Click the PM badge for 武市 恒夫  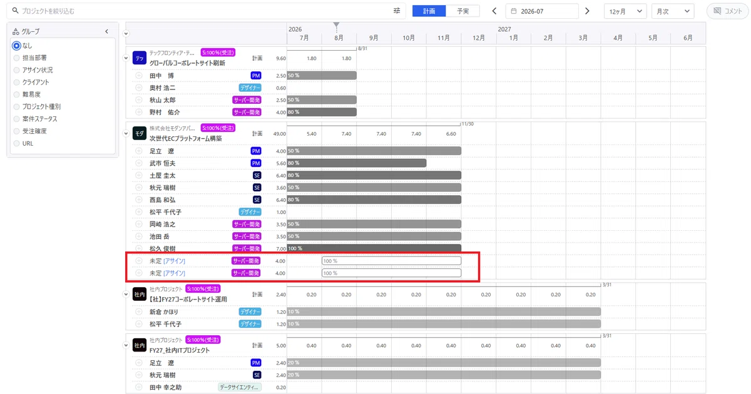pyautogui.click(x=256, y=163)
